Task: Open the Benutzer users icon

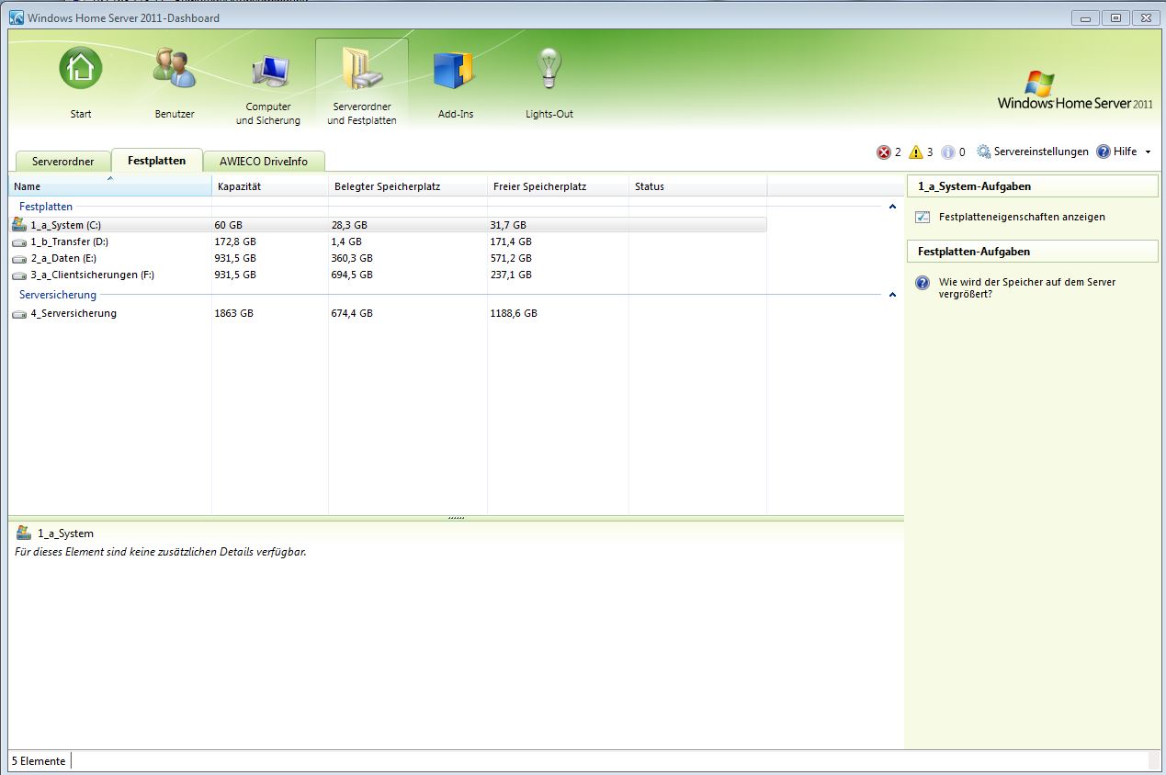Action: point(174,69)
